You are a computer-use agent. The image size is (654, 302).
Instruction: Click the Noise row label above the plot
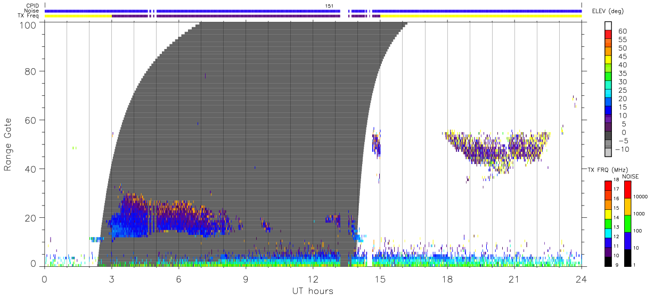pos(31,11)
